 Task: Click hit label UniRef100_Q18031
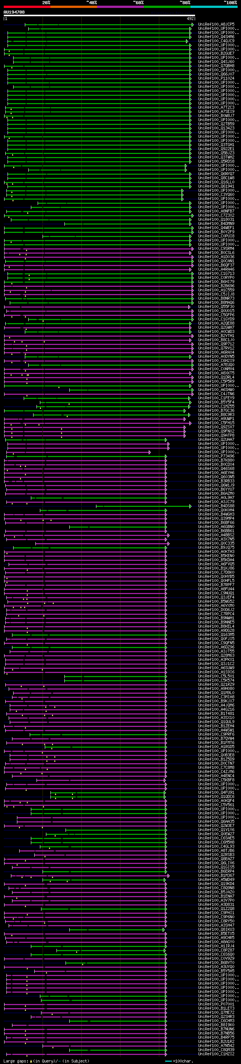216,219
